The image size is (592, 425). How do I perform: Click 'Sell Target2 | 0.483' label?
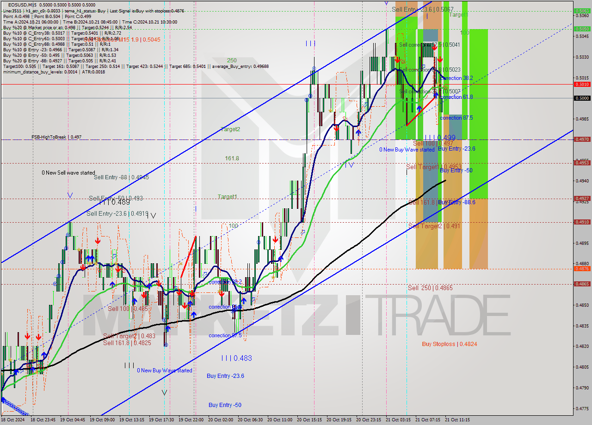tap(129, 336)
